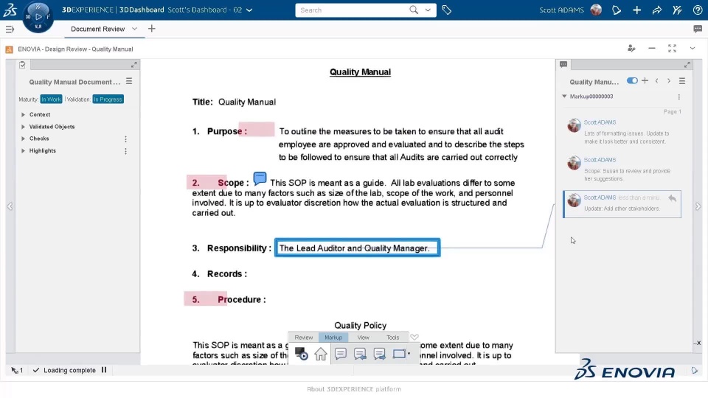Add a new dashboard tab
Screen dimensions: 708x398
coord(152,29)
